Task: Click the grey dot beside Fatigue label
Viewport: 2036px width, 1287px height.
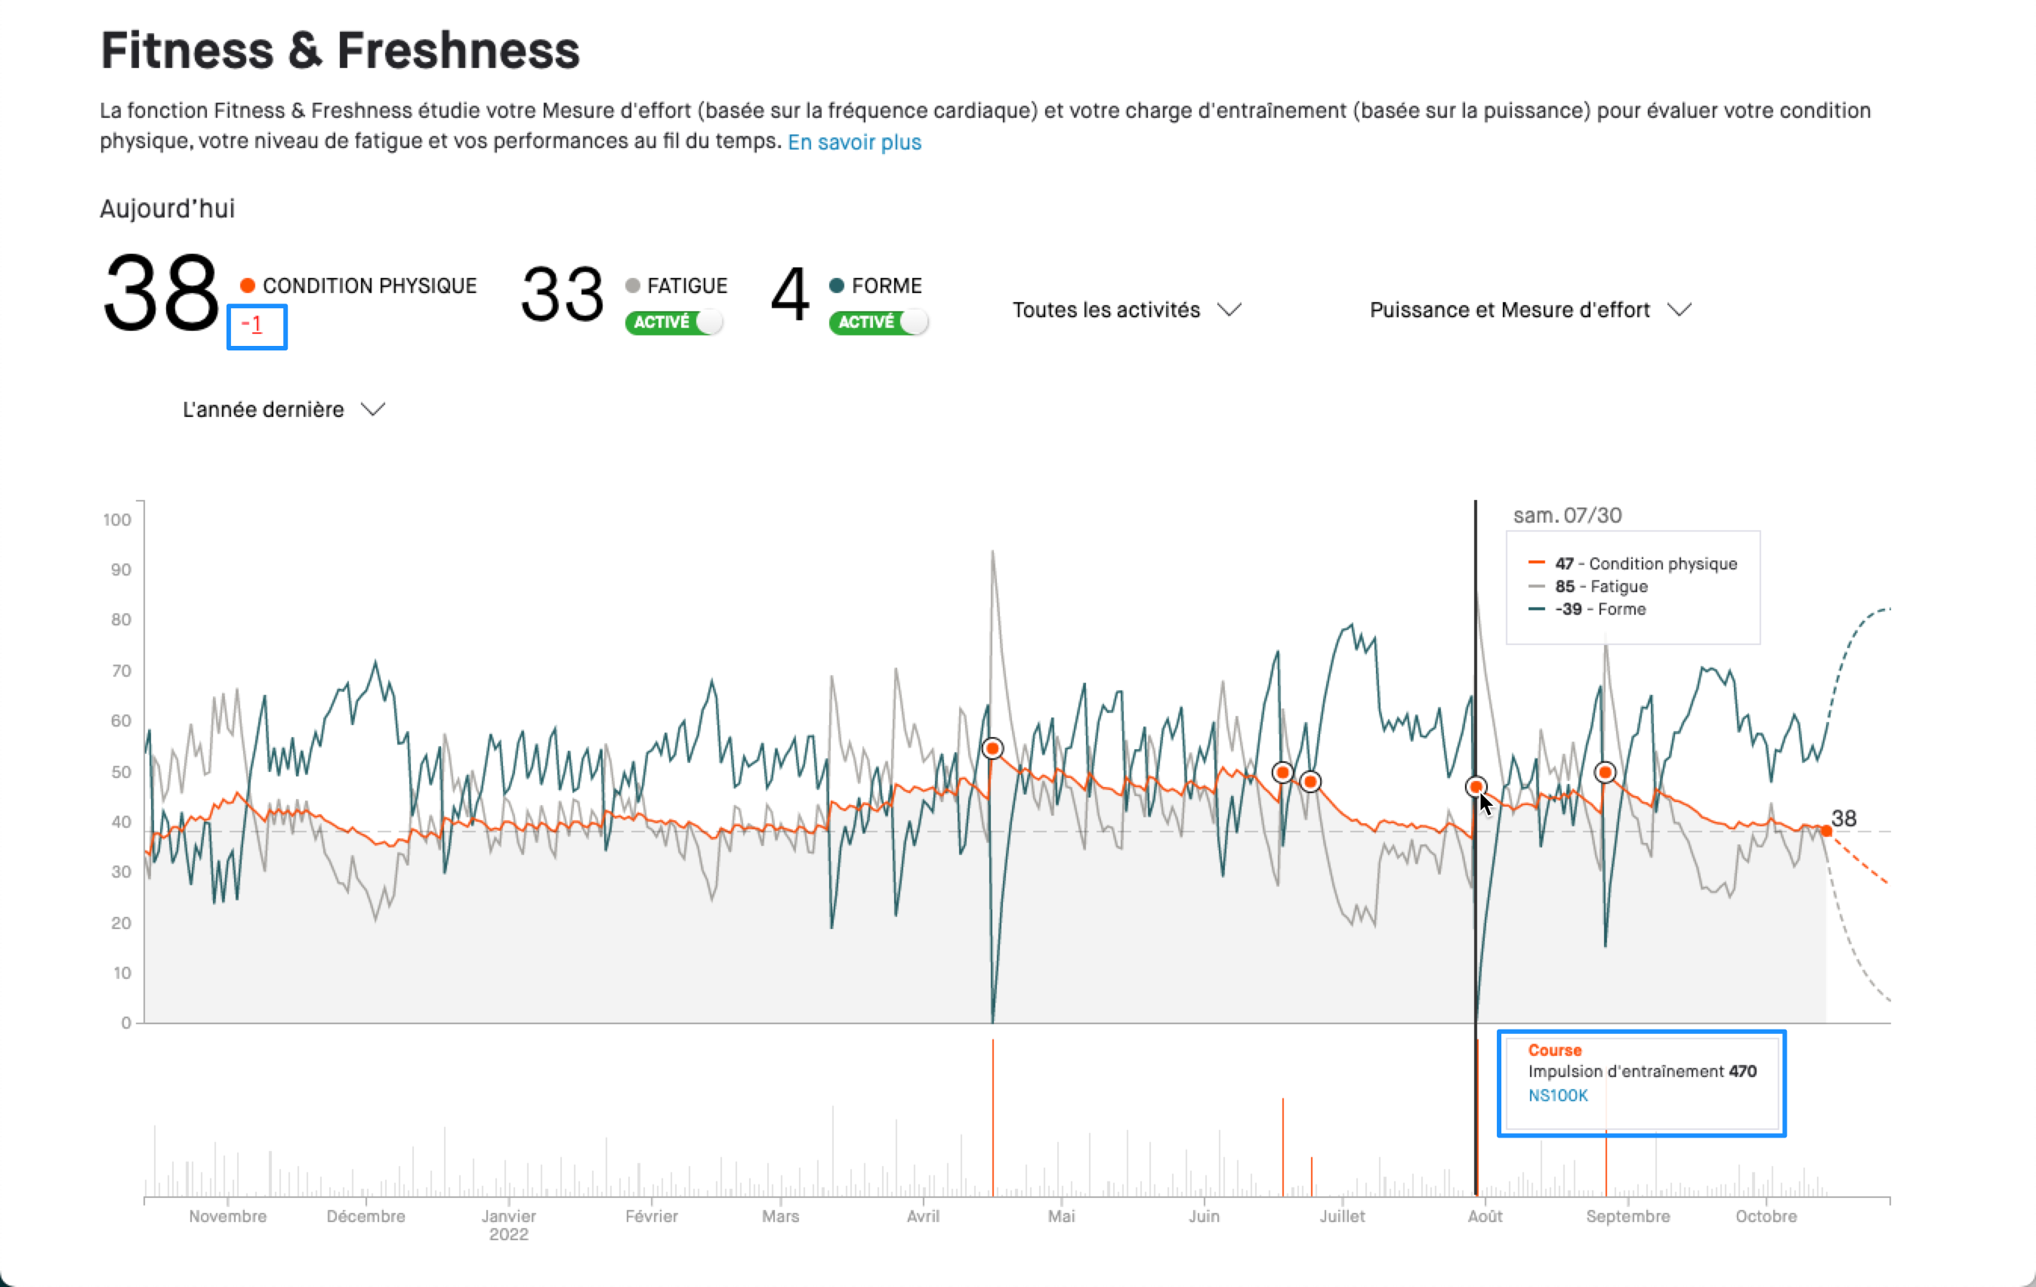Action: point(632,285)
